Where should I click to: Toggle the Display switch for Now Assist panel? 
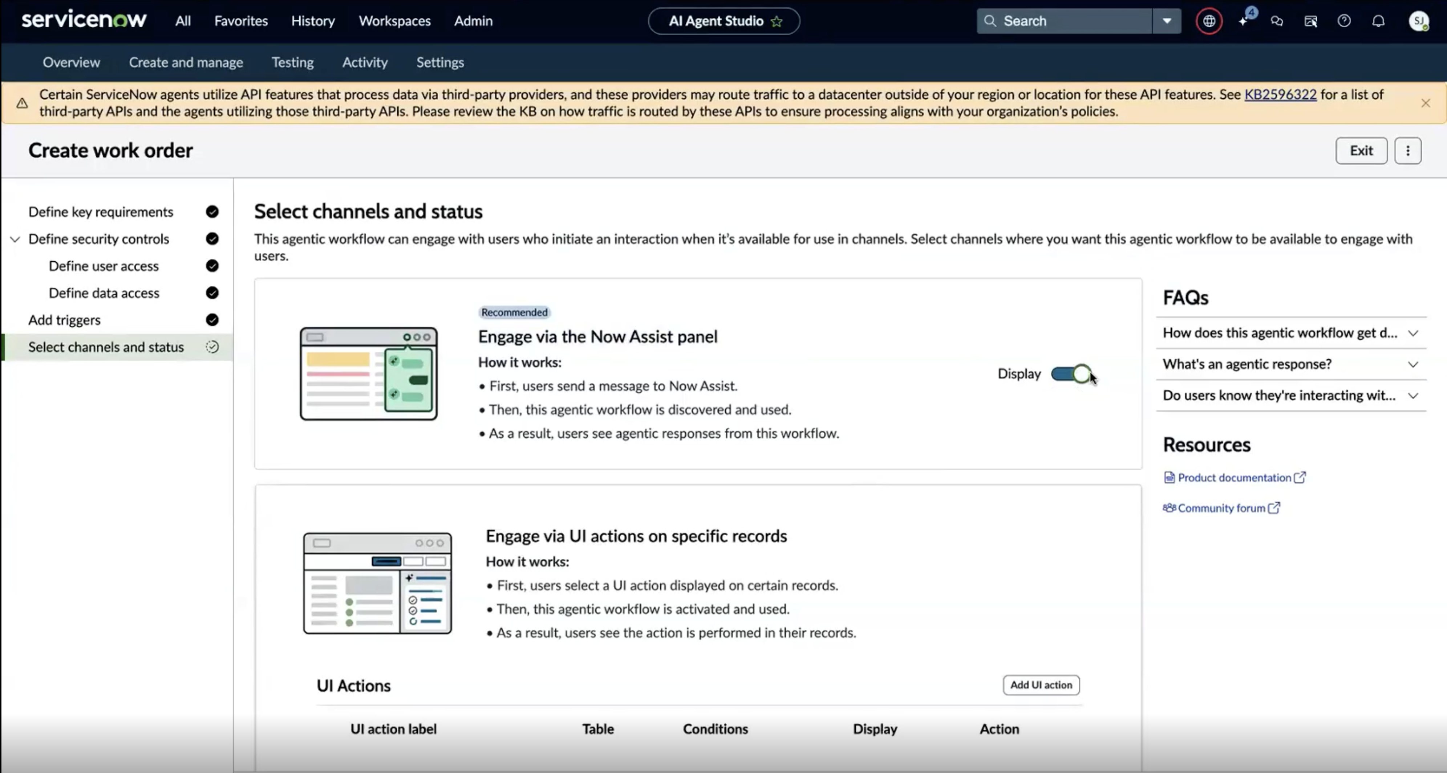point(1071,374)
